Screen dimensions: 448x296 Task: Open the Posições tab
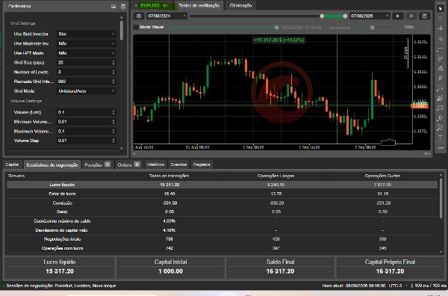click(x=97, y=164)
